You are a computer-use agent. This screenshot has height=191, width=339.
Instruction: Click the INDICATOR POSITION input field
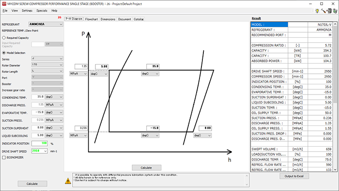[40, 143]
